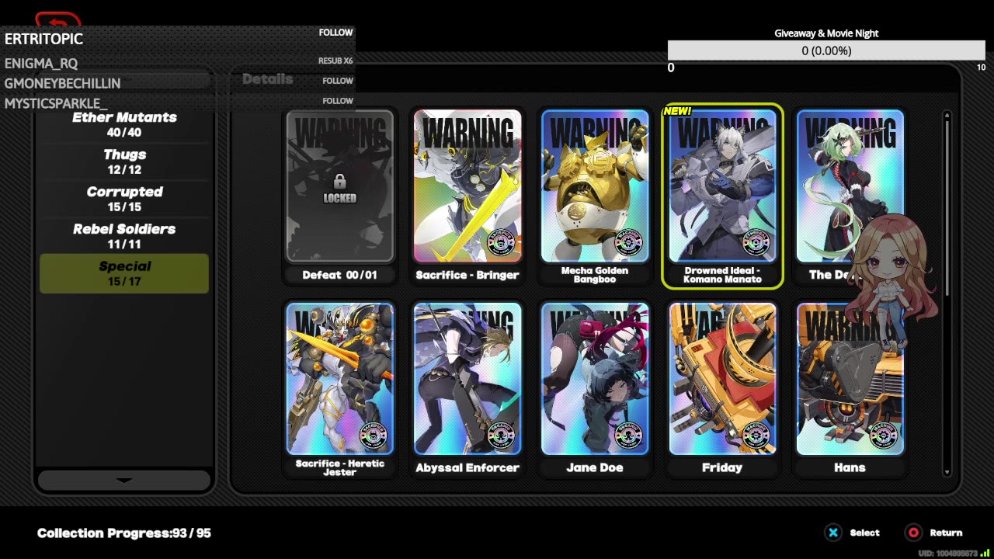994x559 pixels.
Task: Click the Giveaway & Movie Night progress bar
Action: tap(826, 50)
